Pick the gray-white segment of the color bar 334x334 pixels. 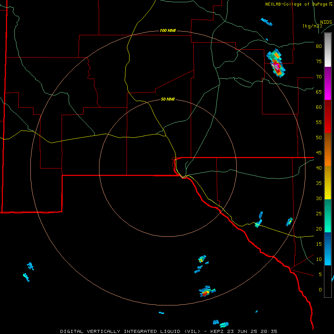[328, 50]
